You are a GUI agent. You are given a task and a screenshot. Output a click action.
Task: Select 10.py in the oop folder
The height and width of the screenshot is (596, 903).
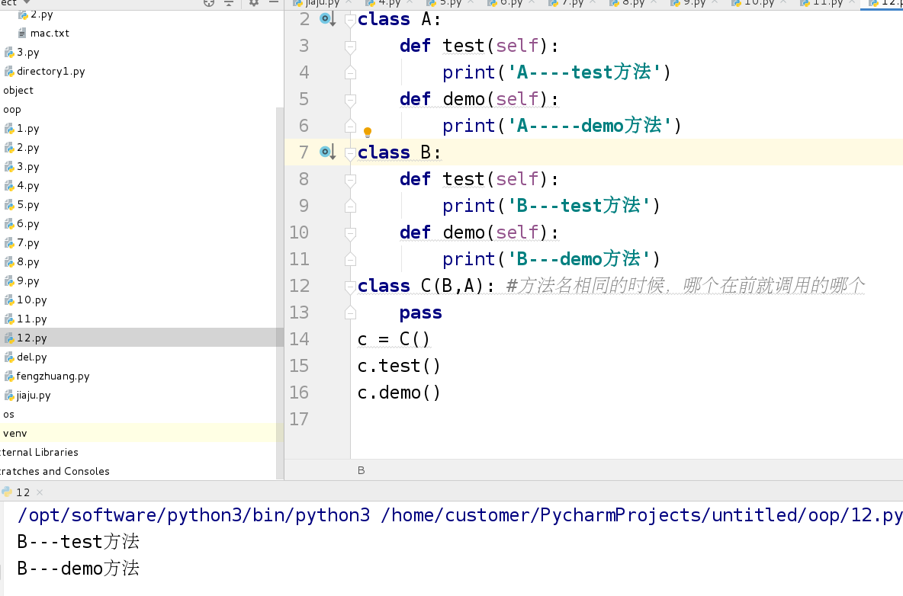[32, 300]
